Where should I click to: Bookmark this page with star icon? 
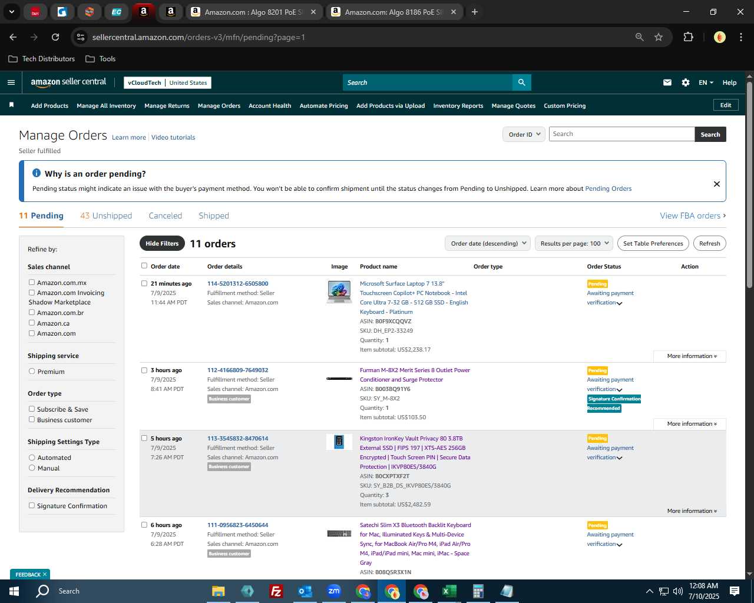point(659,37)
